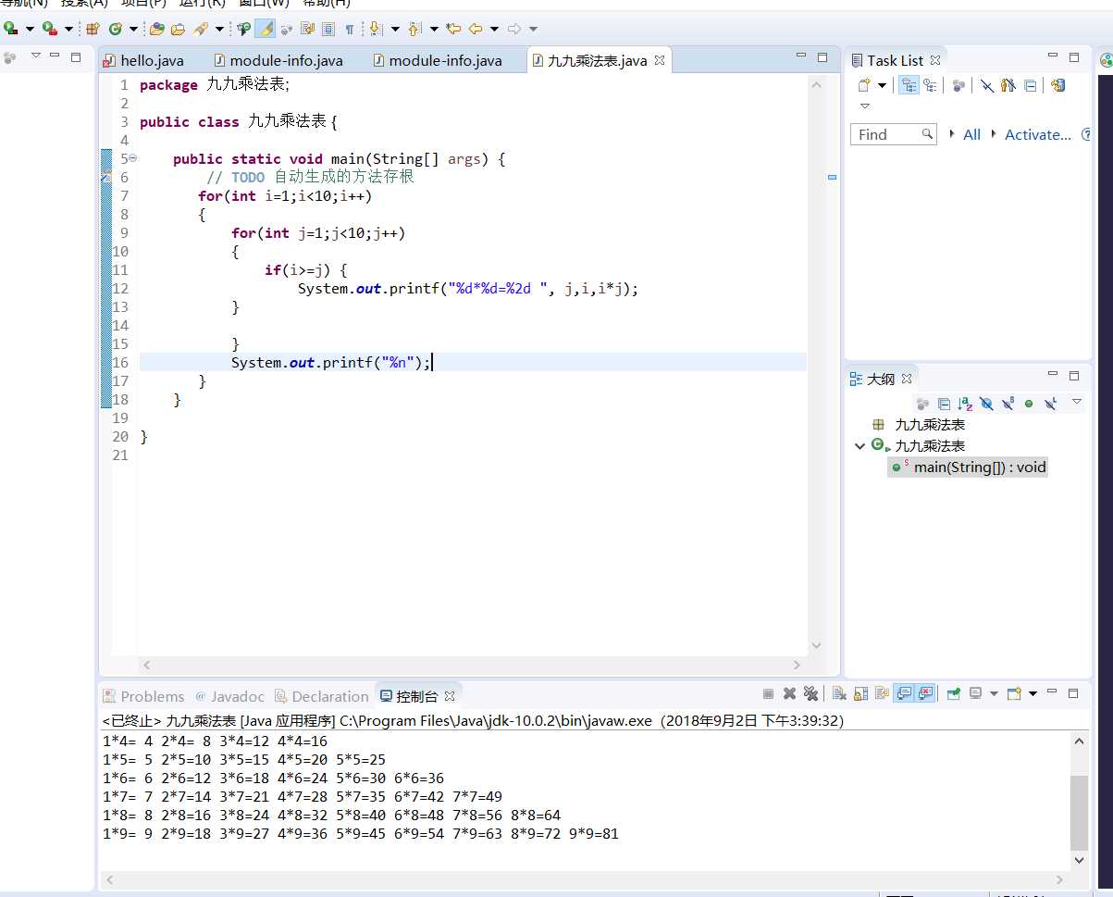
Task: Open the Display Selected Console dropdown arrow
Action: (x=995, y=693)
